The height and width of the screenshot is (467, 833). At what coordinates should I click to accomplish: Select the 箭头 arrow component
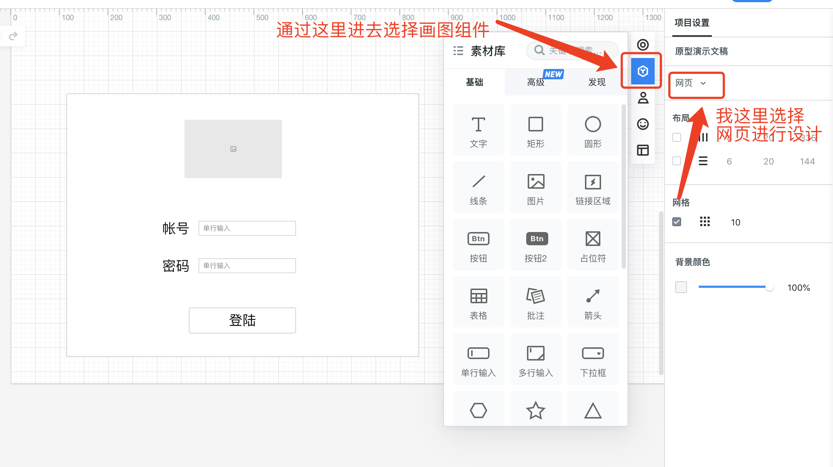point(593,302)
